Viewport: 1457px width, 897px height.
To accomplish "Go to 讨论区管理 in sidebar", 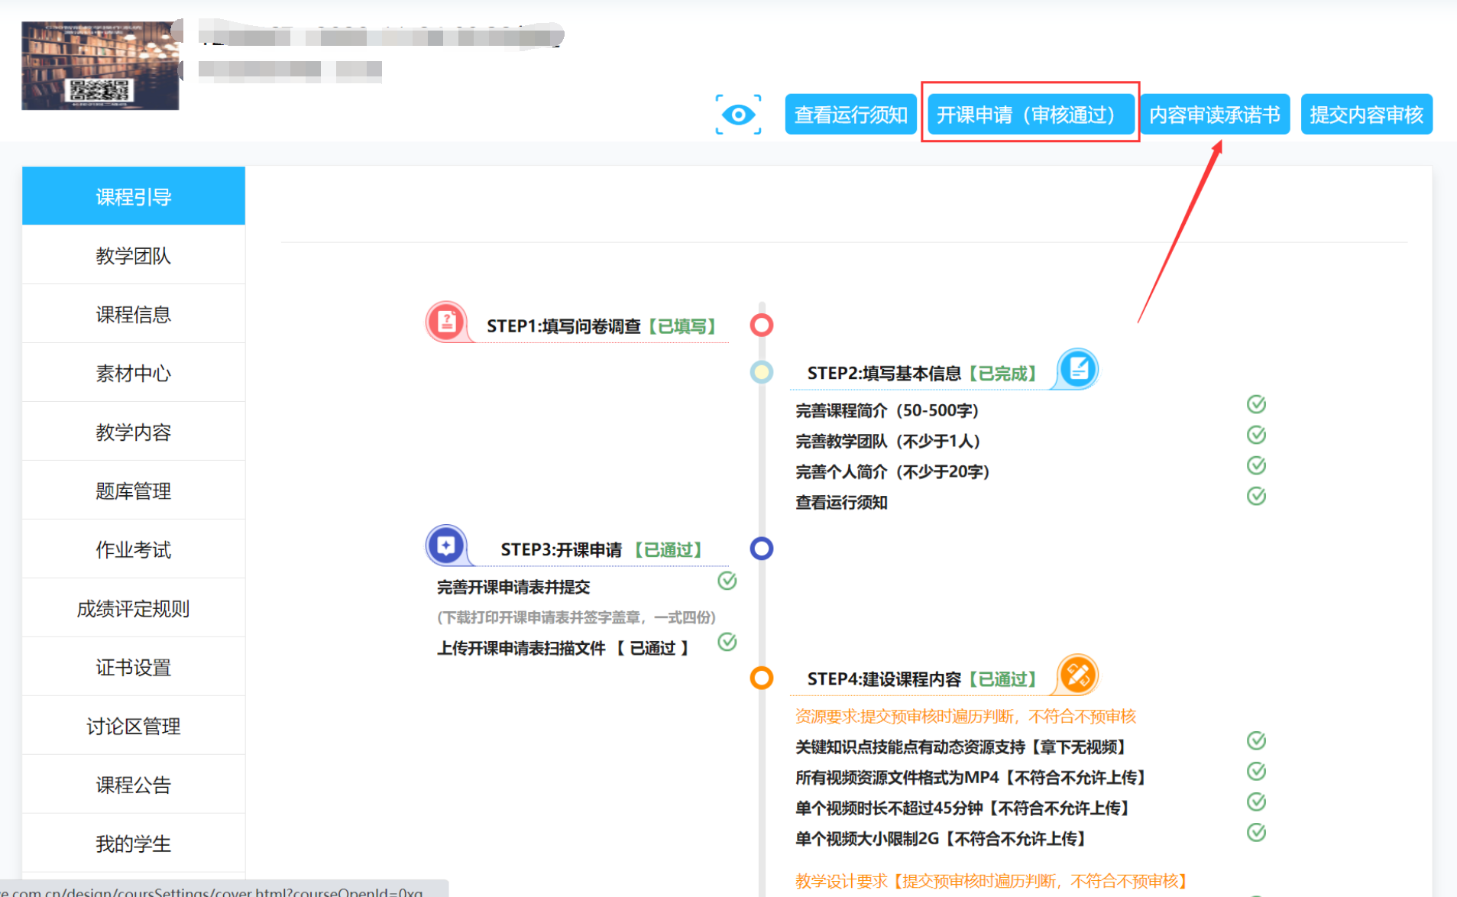I will [x=134, y=726].
